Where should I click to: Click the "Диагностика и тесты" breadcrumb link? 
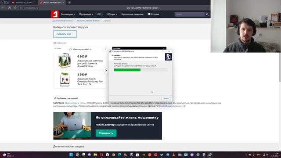click(x=63, y=21)
